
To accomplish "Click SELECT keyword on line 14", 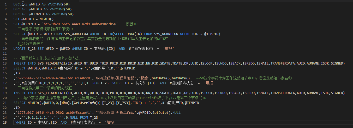I will (x=20, y=68).
